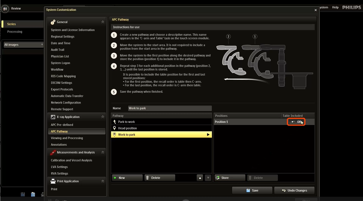Open Viewing and Processing

click(x=67, y=138)
